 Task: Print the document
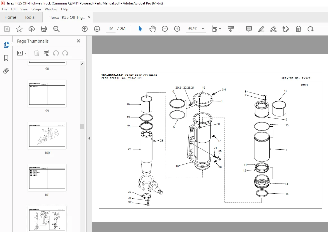pos(44,29)
